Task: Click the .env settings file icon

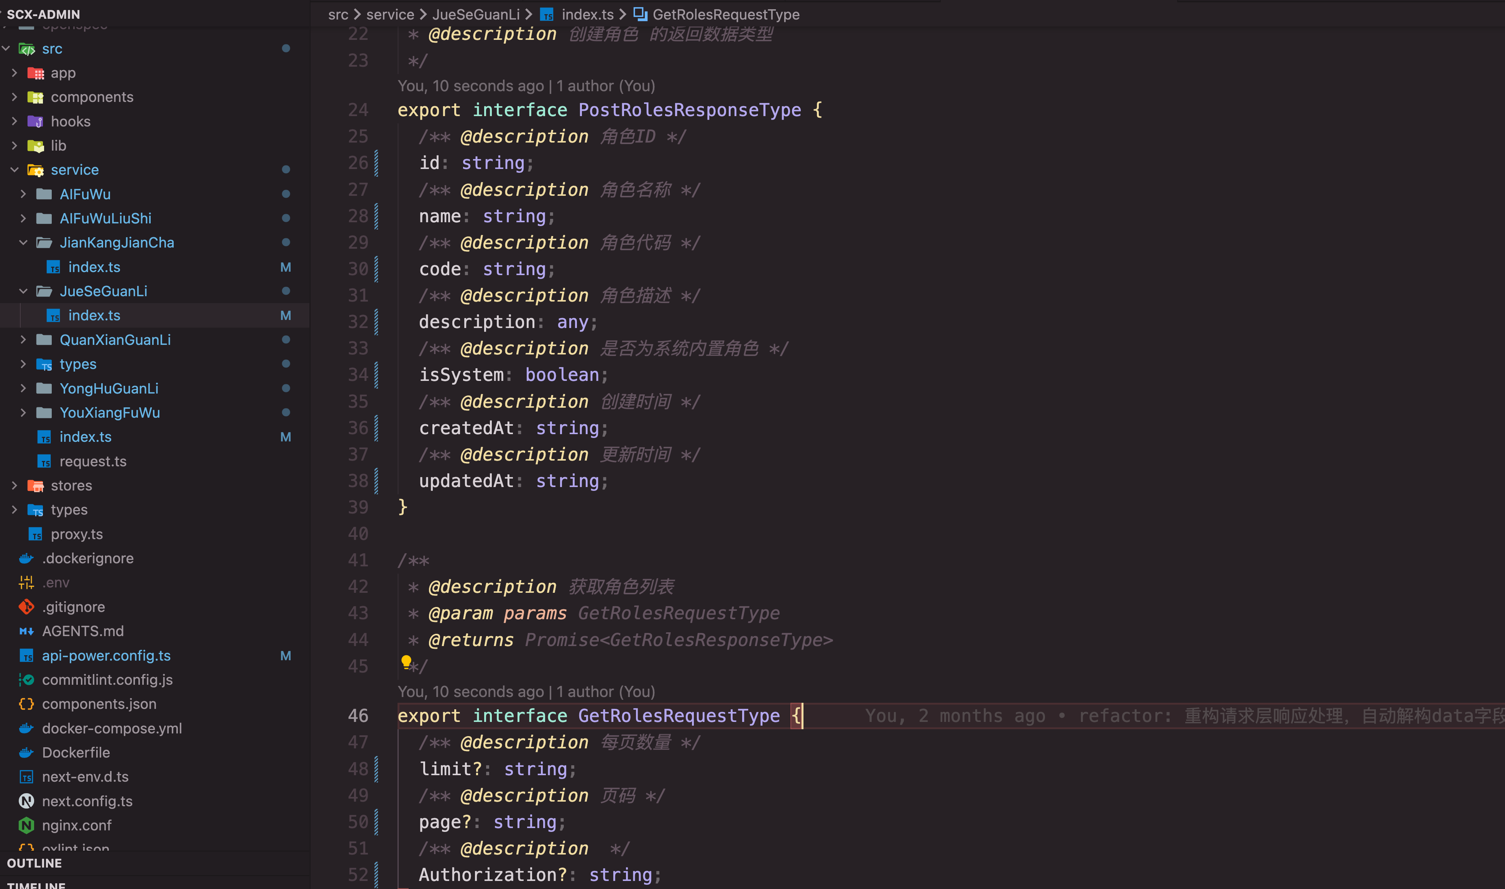Action: tap(26, 582)
